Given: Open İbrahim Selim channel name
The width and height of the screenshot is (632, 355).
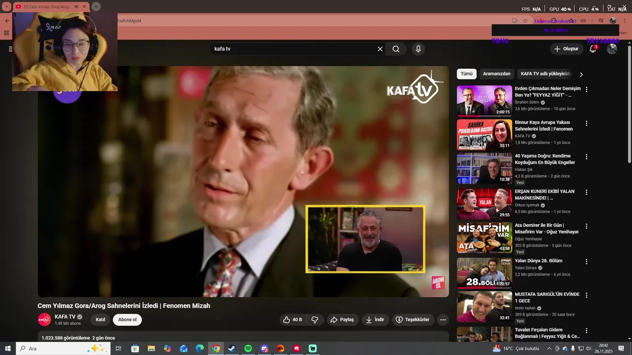Looking at the screenshot, I should coord(527,102).
